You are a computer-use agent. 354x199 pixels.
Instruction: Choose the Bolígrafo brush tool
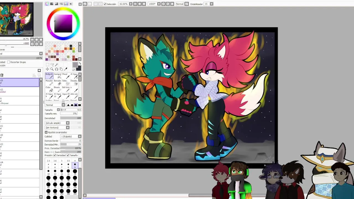(x=49, y=76)
